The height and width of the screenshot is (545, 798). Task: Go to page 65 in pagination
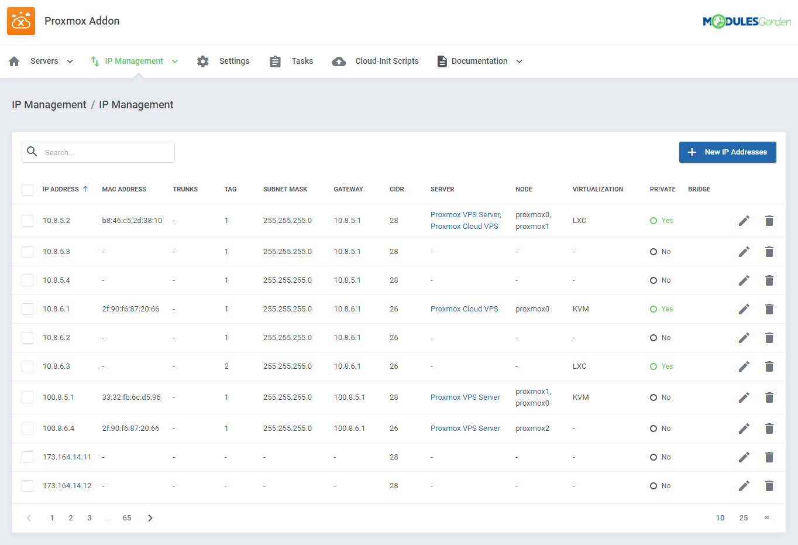tap(126, 517)
